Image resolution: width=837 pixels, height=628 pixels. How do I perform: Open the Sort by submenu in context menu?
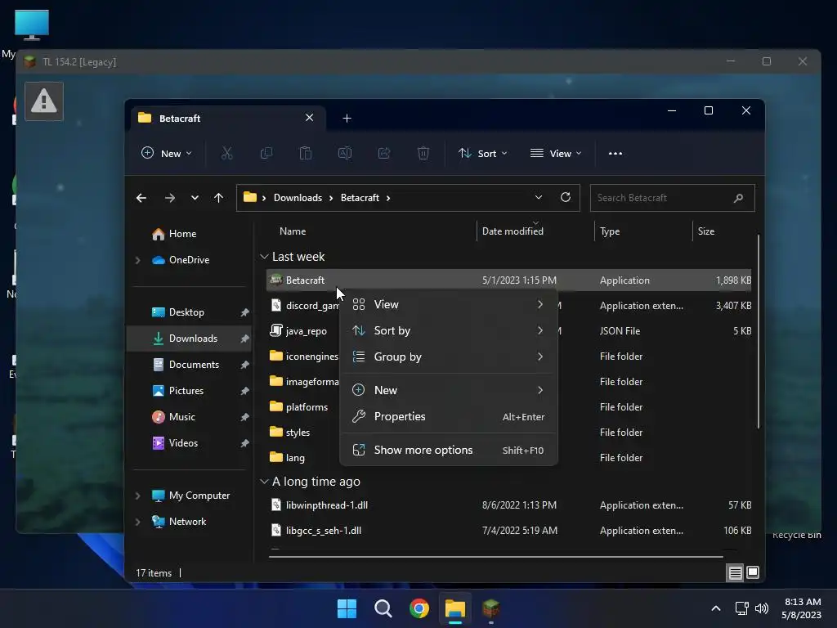point(449,330)
